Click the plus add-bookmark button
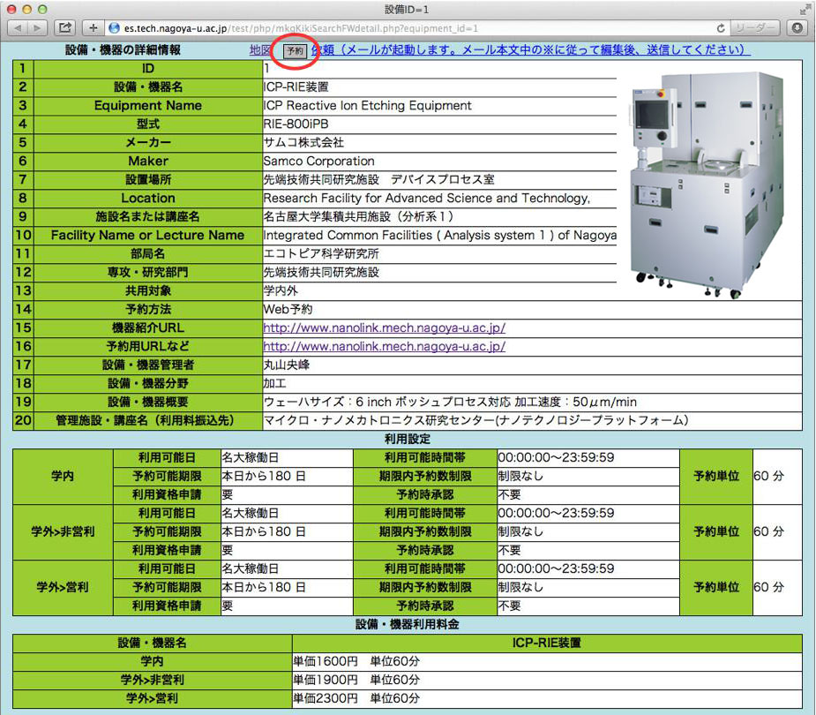The height and width of the screenshot is (715, 816). point(94,28)
